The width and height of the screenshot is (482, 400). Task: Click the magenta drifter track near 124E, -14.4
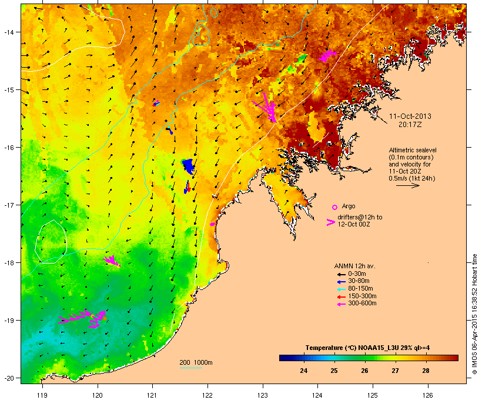pos(327,55)
